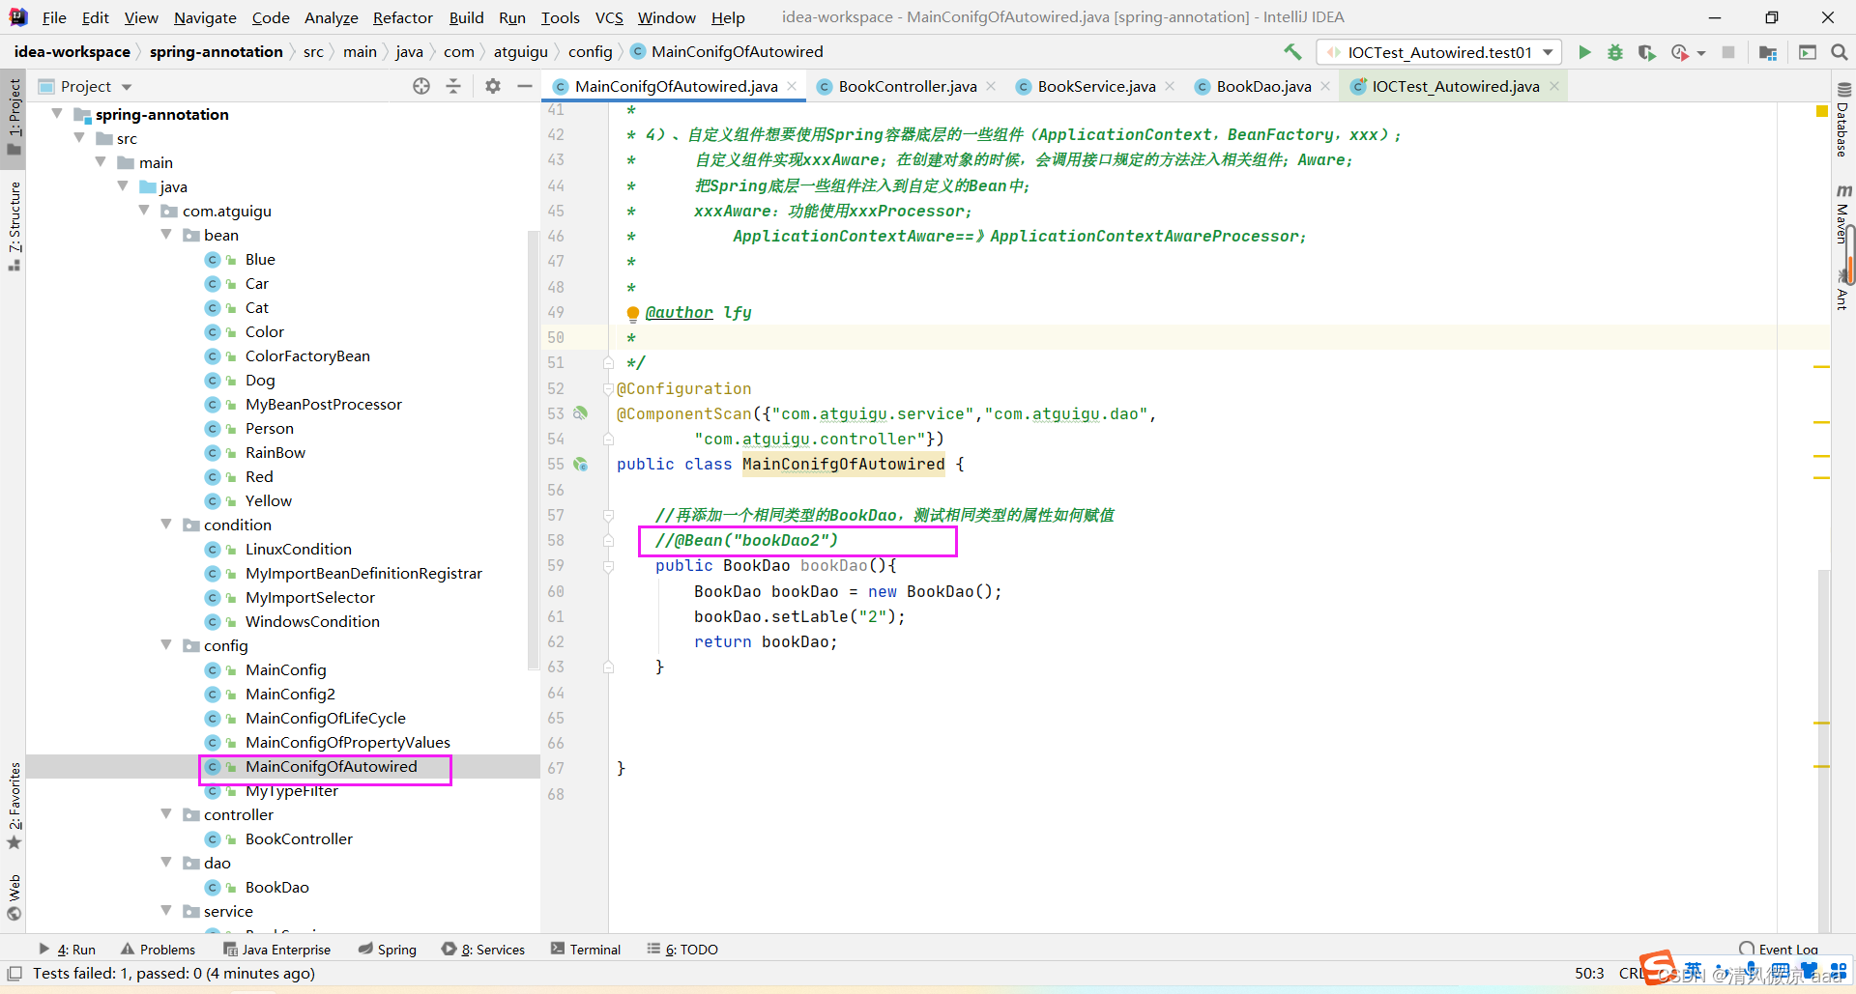Open the 6: TODO tool window

click(682, 950)
